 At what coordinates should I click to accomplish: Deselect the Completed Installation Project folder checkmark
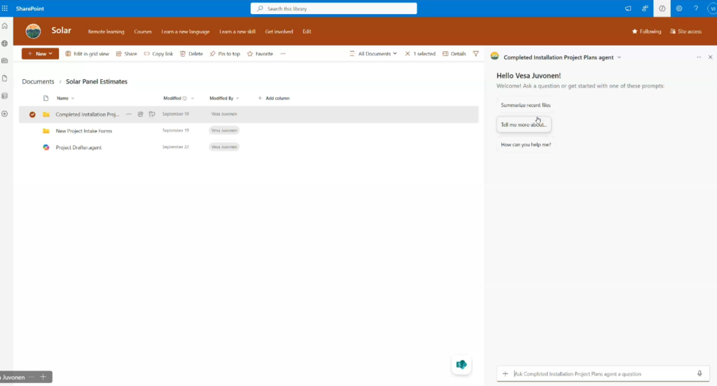point(32,114)
